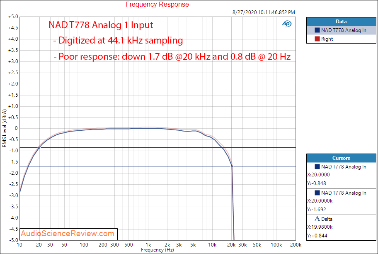
Task: Click the cursor marker on the curve at 20 kHz
Action: coord(232,166)
